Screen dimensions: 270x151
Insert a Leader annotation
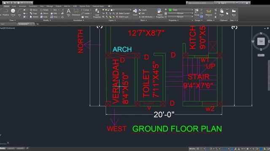tap(86, 13)
